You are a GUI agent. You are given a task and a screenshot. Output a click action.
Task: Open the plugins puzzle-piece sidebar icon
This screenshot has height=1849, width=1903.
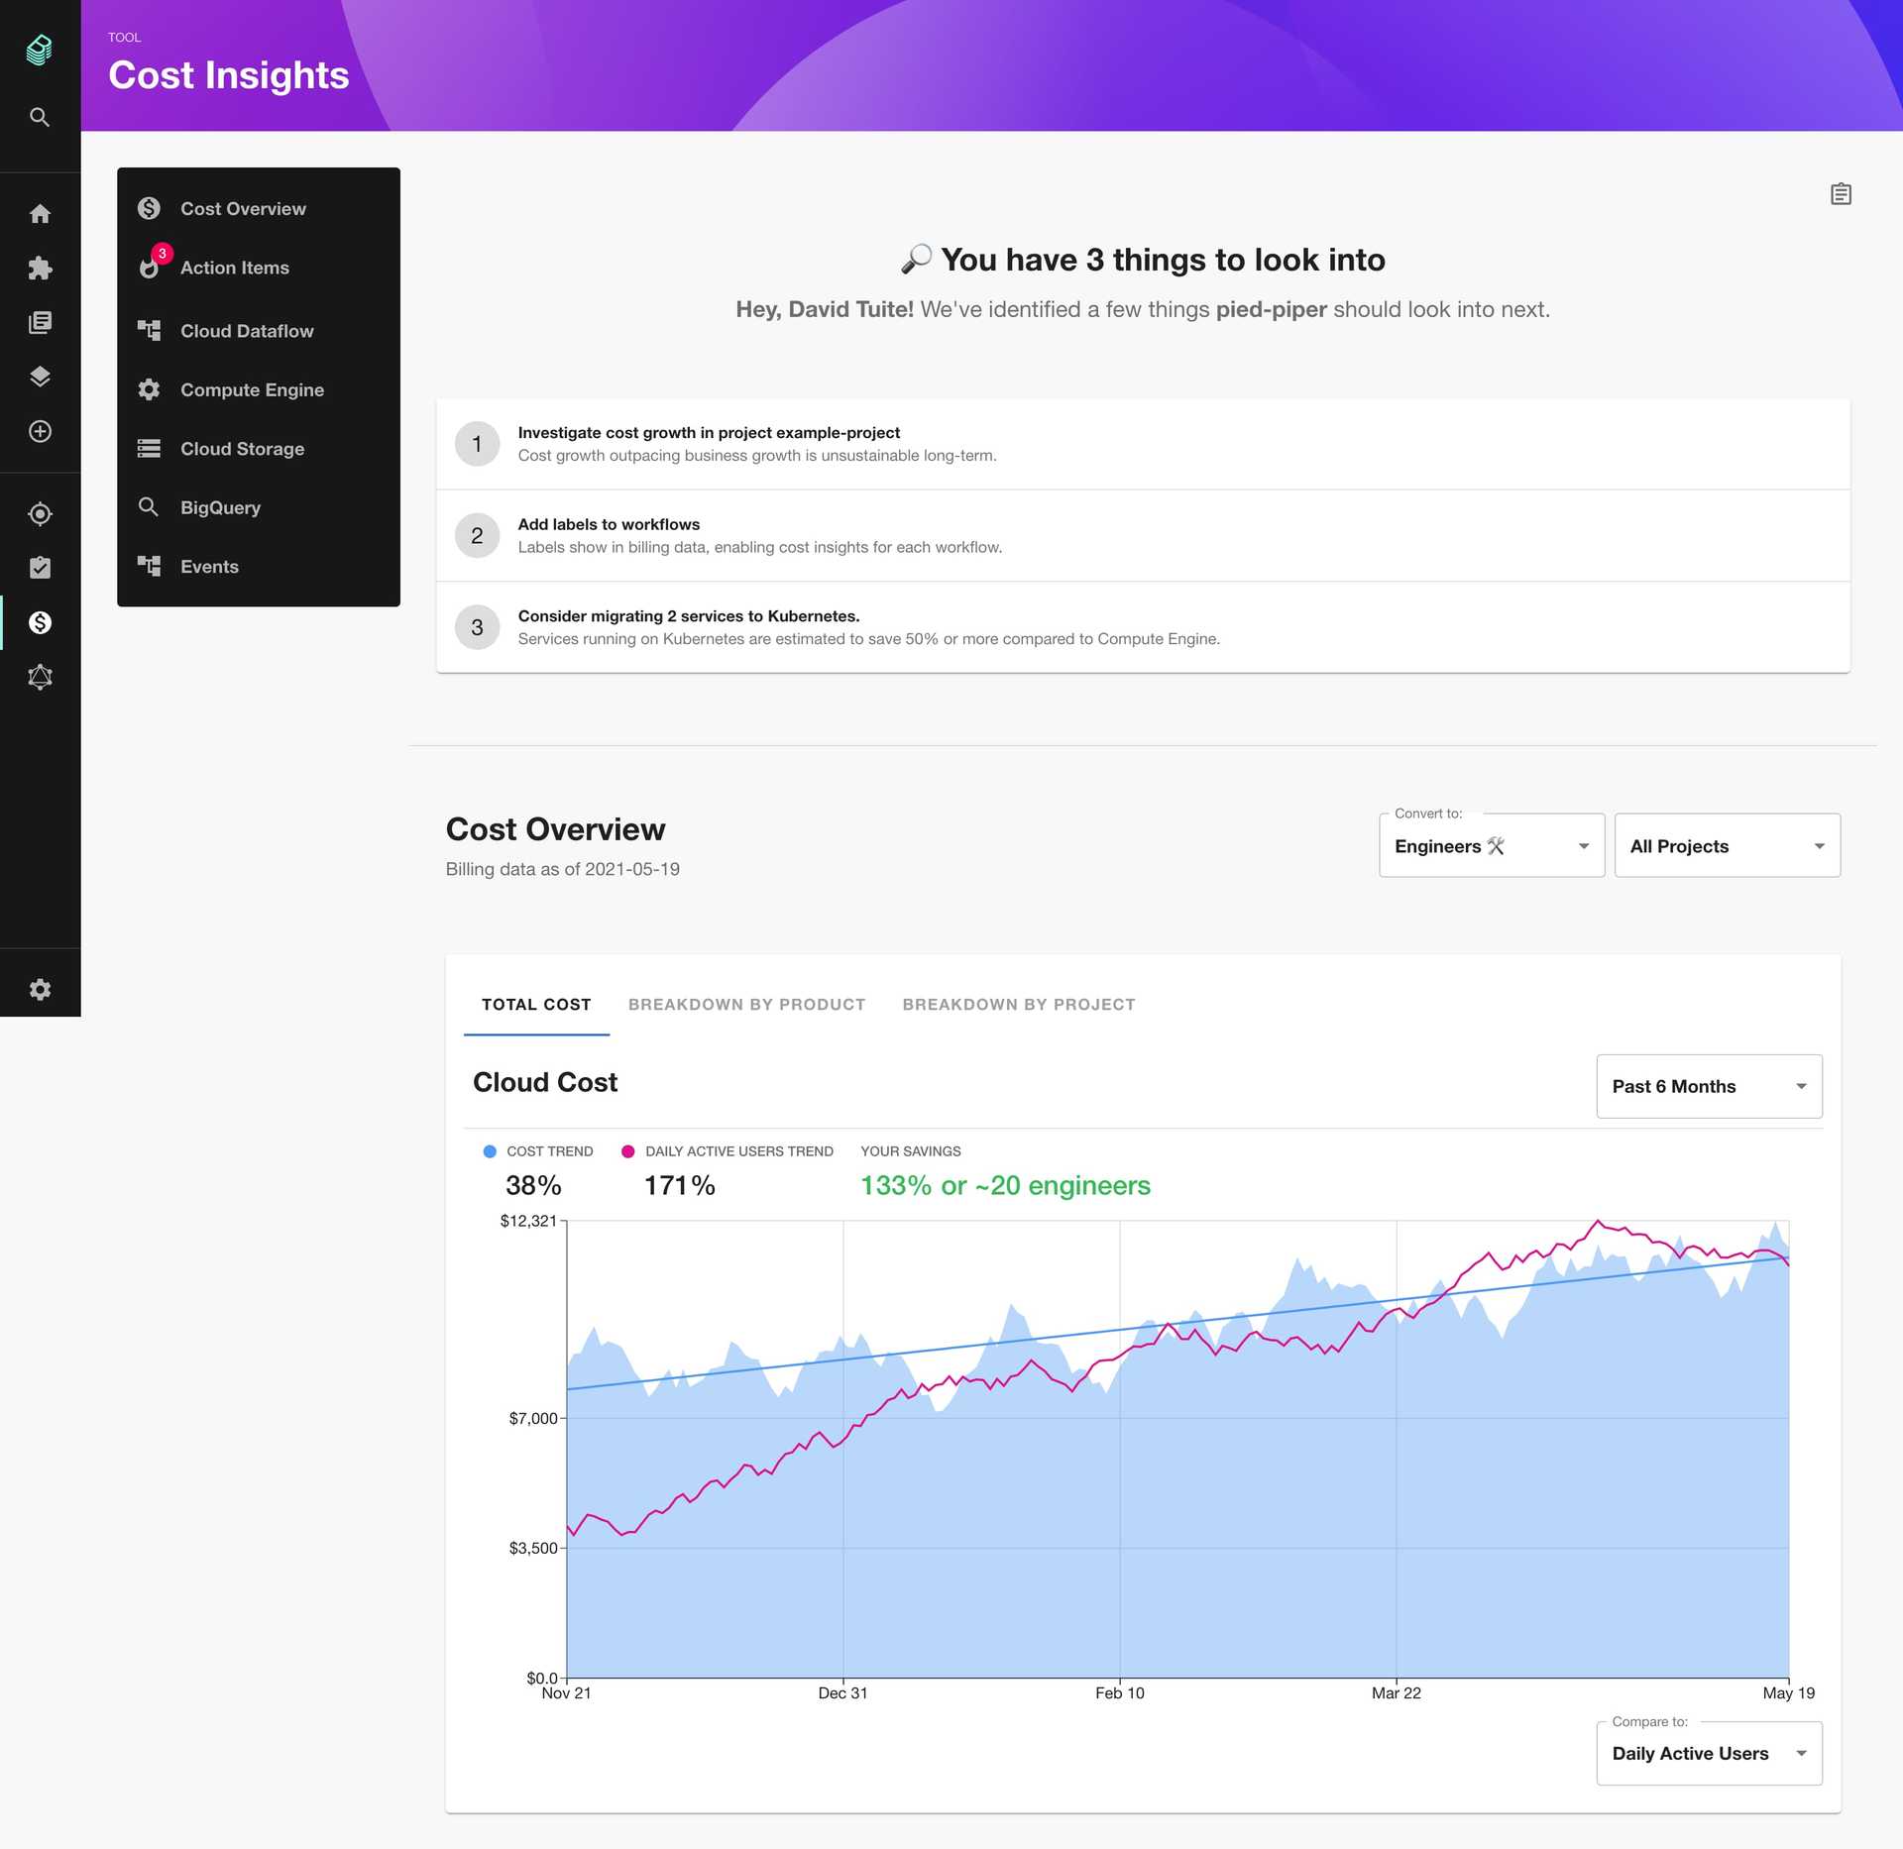pyautogui.click(x=40, y=268)
